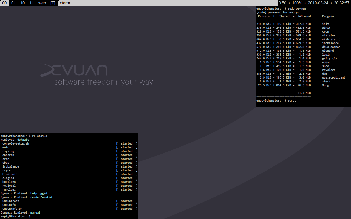This screenshot has width=351, height=219.
Task: Click the 'RAM used' column header
Action: pos(304,16)
